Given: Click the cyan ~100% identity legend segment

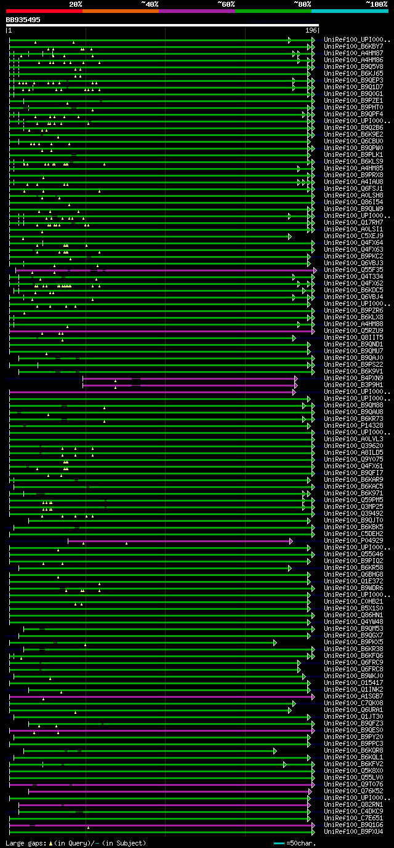Looking at the screenshot, I should 350,11.
